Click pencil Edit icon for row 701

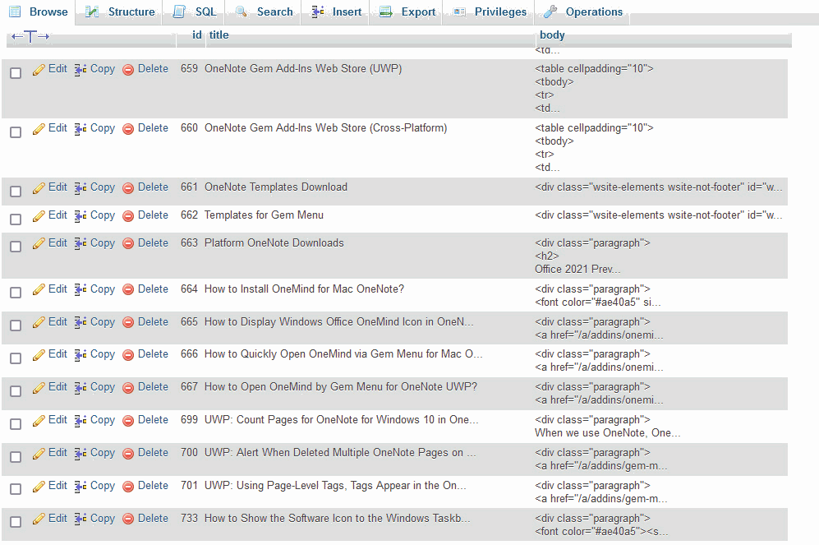click(39, 487)
